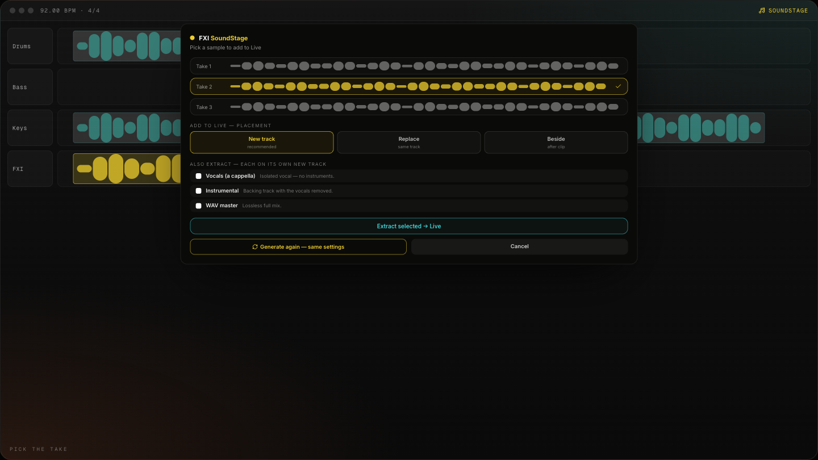Click the right-side Keys track clip
This screenshot has height=460, width=818.
point(701,128)
